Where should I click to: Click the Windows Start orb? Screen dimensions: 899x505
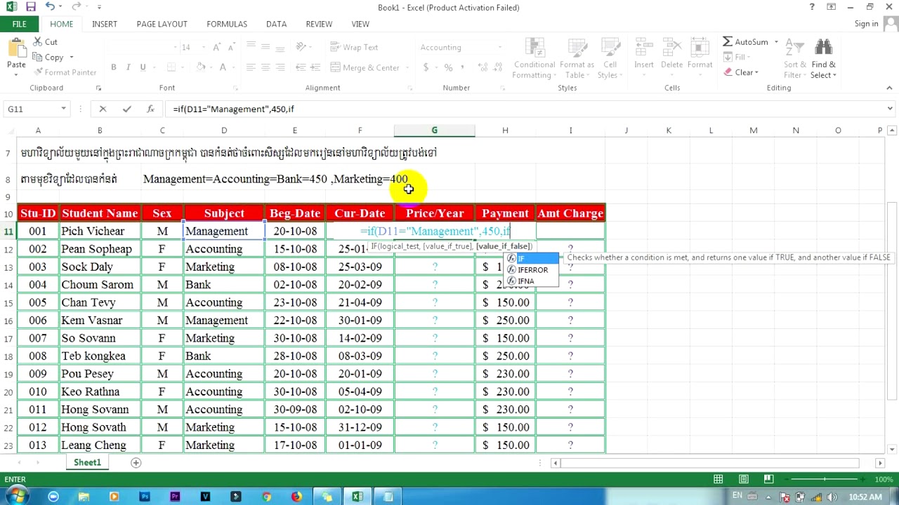[x=16, y=496]
